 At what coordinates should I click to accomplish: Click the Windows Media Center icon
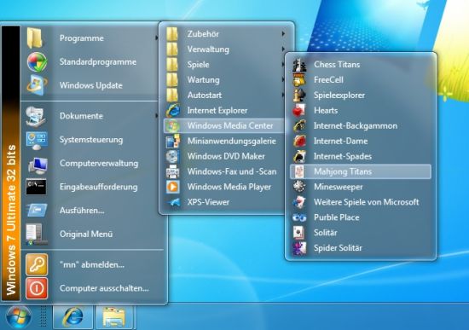click(172, 125)
